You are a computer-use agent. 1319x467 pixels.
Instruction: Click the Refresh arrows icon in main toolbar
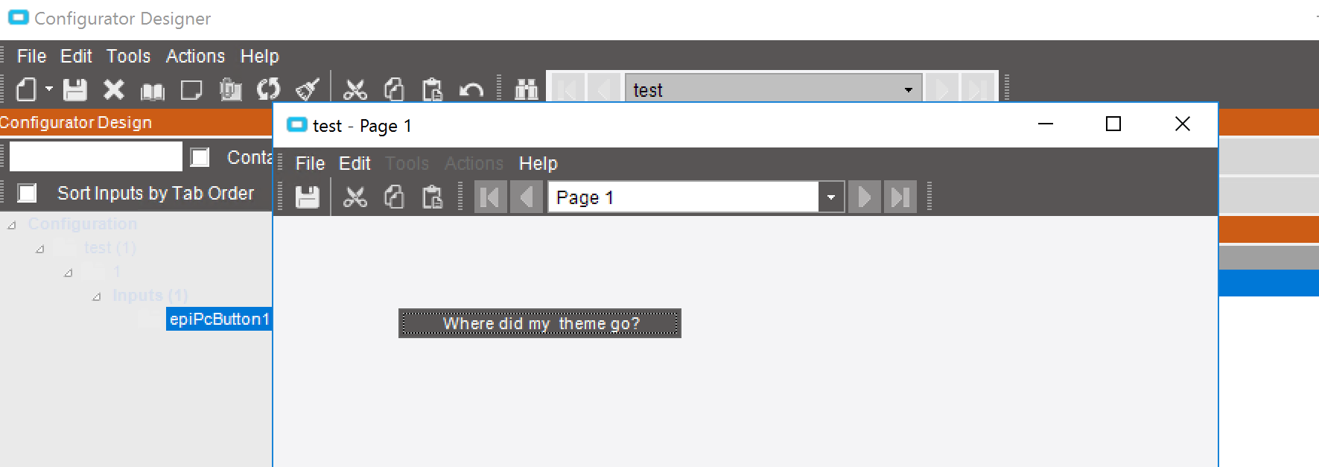pyautogui.click(x=269, y=90)
